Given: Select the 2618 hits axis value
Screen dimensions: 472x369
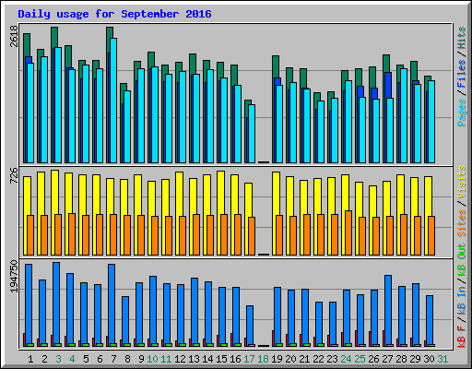Looking at the screenshot, I should [x=14, y=36].
